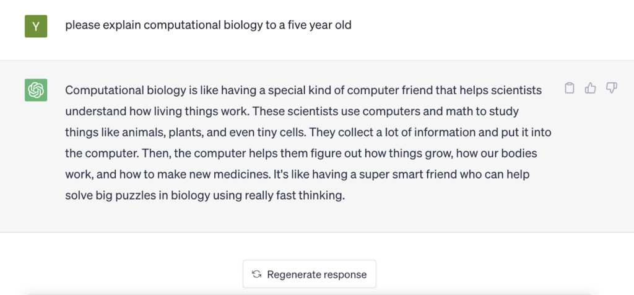The image size is (634, 295).
Task: Click the user prompt about computational biology
Action: point(208,26)
